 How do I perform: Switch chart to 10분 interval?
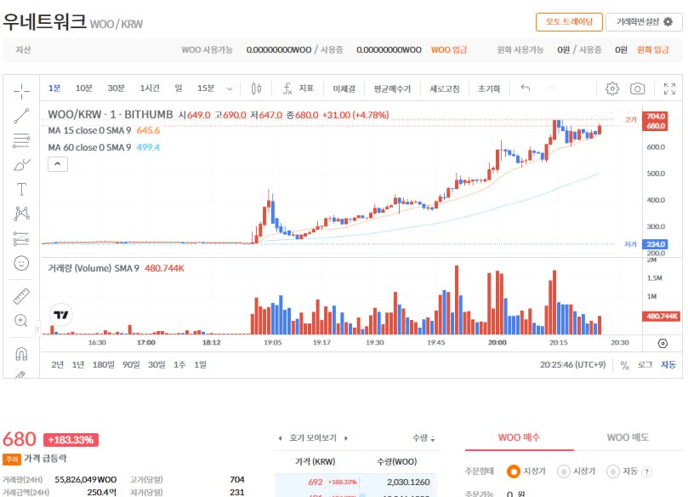pyautogui.click(x=84, y=89)
